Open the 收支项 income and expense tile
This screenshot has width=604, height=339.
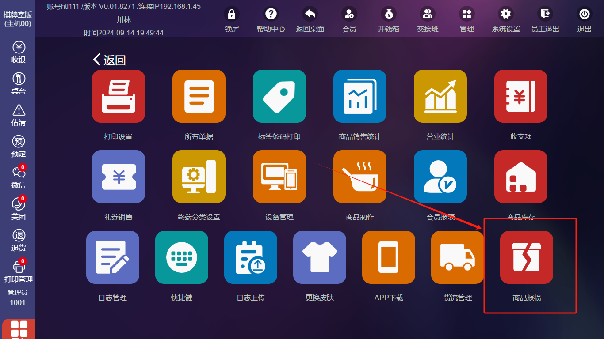pos(521,96)
